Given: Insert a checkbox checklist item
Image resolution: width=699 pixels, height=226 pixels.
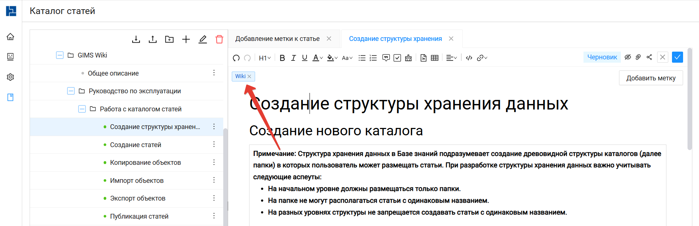Looking at the screenshot, I should coord(397,58).
